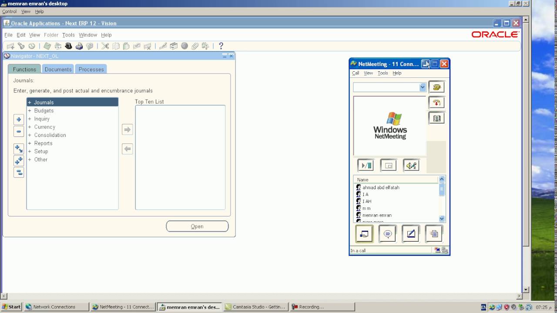Click the Print icon in Oracle toolbar
The image size is (557, 313).
pos(79,46)
